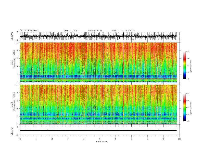Click ch.1 frequency tick "4"
202x156 pixels.
[18, 67]
